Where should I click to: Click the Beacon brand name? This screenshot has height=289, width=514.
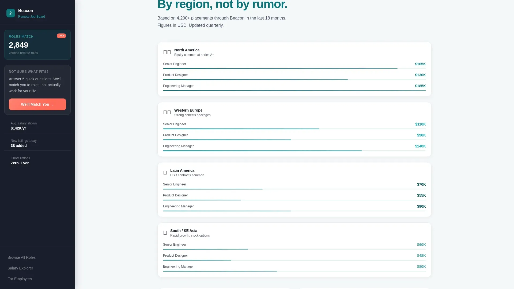26,10
